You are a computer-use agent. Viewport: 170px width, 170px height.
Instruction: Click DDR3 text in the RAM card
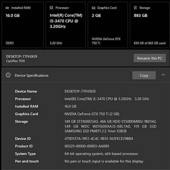coord(10,43)
